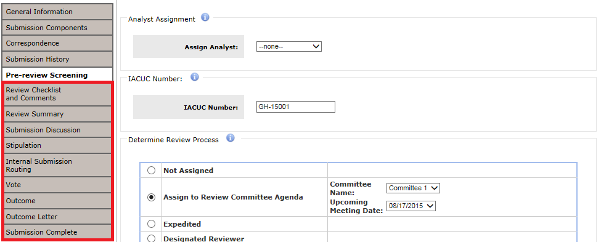Open info icon next to IACUC Number heading
Screen dimensions: 601x242
195,78
